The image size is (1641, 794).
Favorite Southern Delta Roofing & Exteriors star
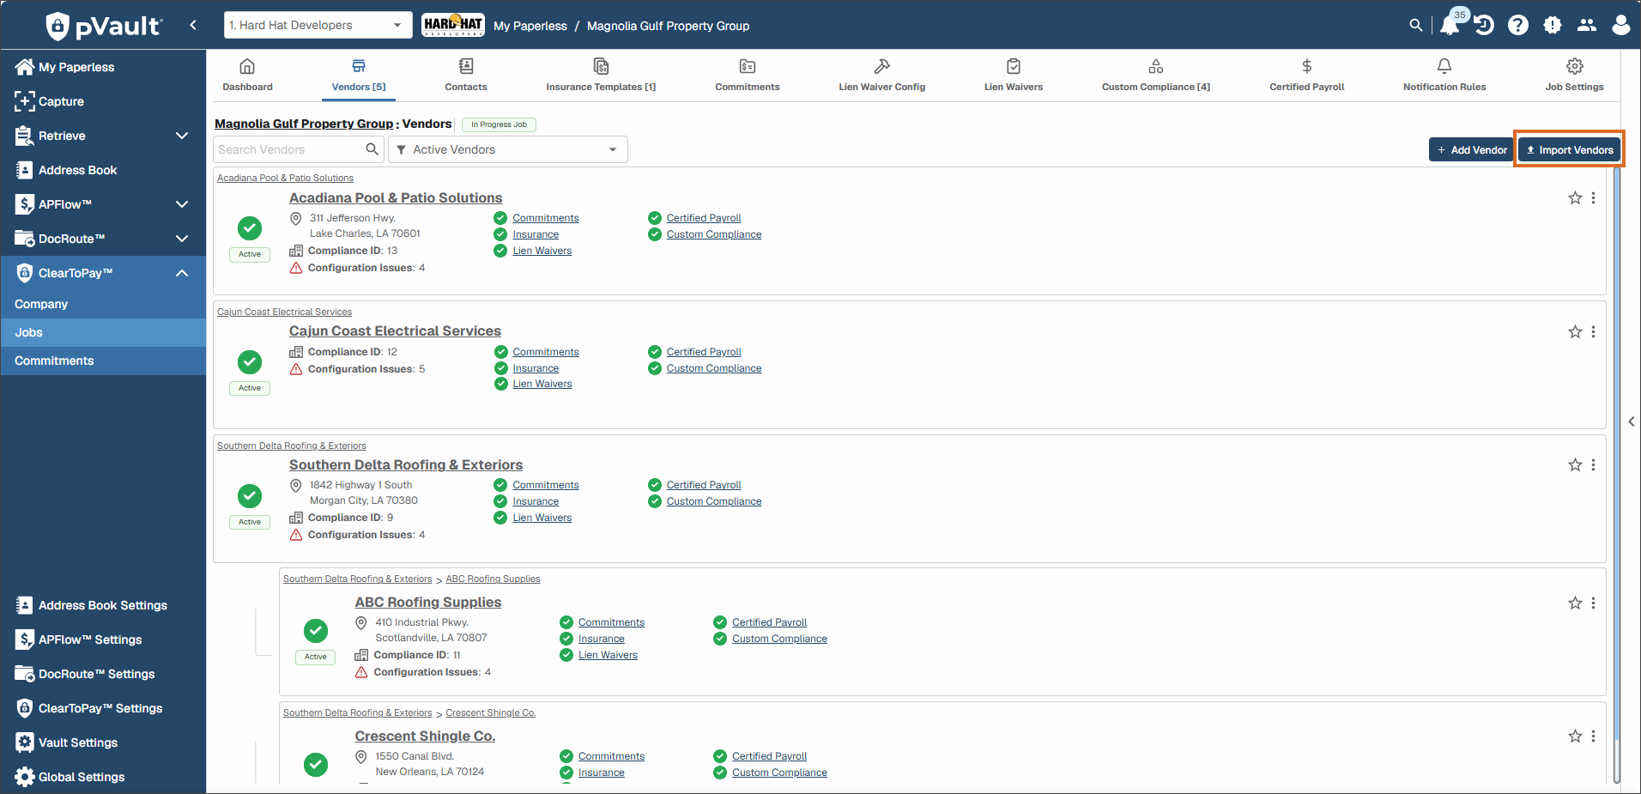[1575, 465]
